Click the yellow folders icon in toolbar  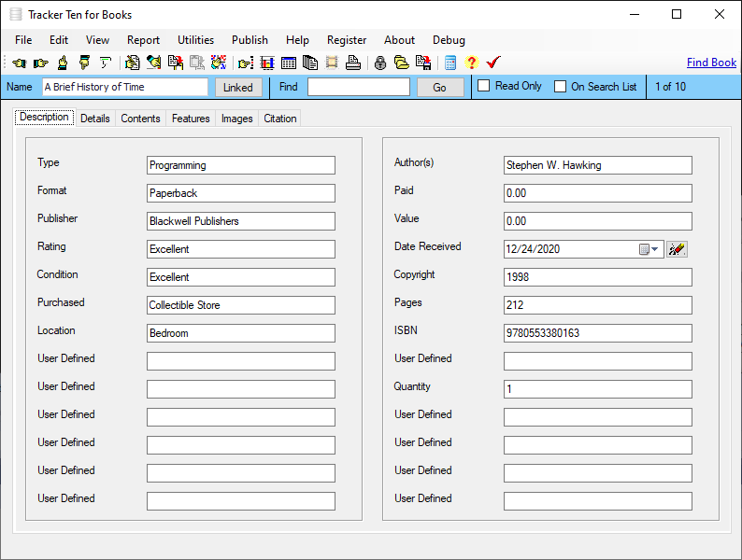401,63
